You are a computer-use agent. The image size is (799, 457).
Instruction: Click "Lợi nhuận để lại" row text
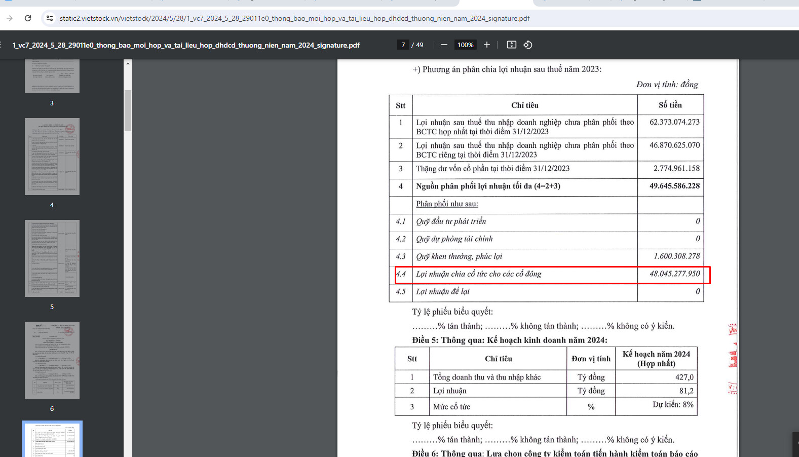[x=443, y=291]
